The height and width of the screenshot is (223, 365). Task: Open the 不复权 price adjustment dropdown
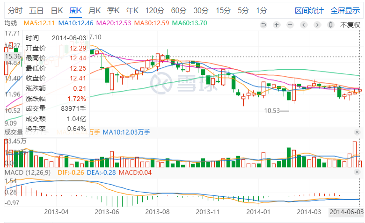point(350,25)
